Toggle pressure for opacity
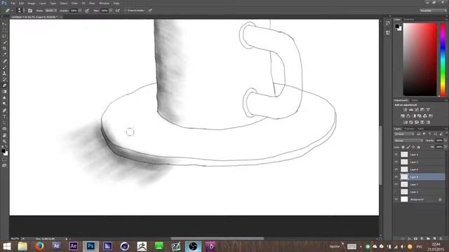 click(x=87, y=10)
